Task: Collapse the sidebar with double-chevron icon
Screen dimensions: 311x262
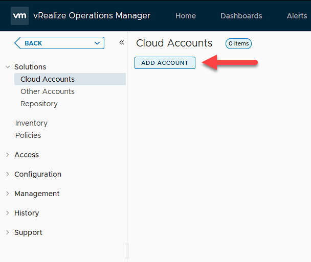Action: [121, 43]
